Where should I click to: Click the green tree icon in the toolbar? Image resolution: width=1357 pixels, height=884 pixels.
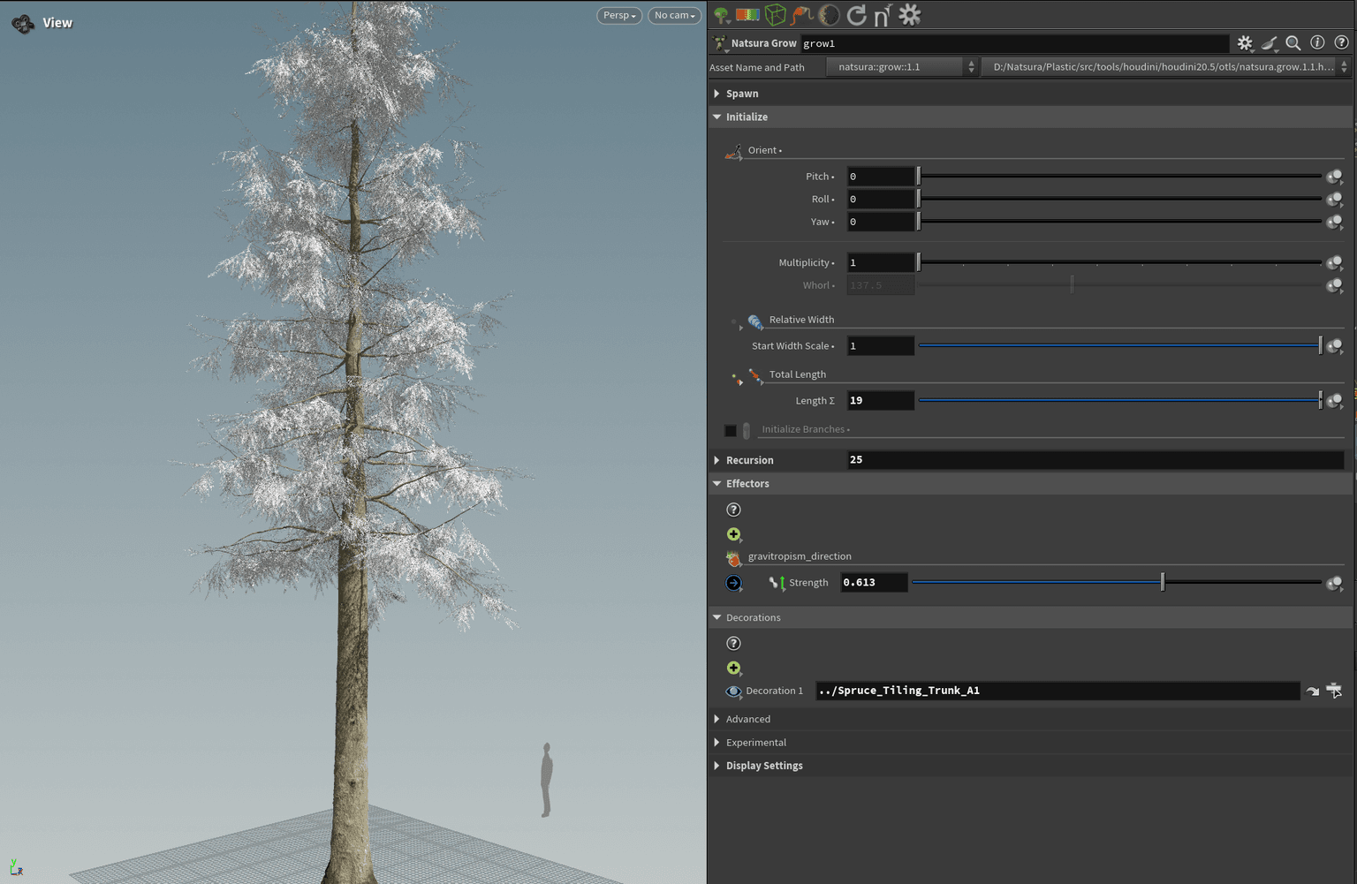[x=721, y=15]
